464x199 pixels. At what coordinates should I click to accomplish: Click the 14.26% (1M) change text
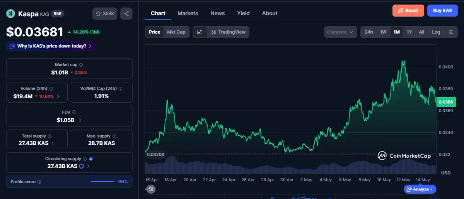tap(84, 32)
